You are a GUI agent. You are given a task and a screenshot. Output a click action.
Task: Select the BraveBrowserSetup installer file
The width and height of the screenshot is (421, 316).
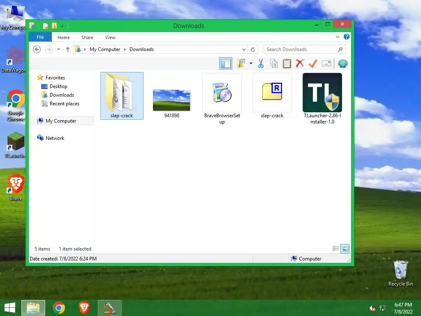(222, 99)
